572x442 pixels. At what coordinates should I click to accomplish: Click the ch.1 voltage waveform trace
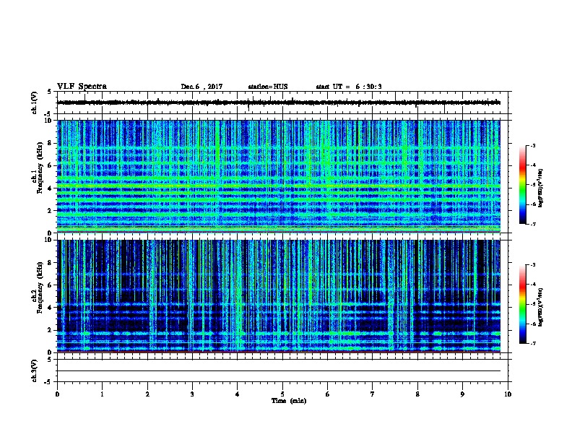coord(279,103)
